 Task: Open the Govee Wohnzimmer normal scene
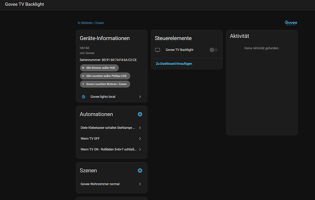(x=111, y=184)
